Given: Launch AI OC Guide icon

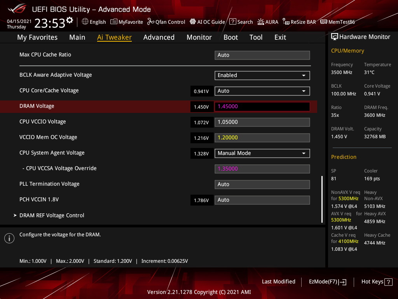Looking at the screenshot, I should (193, 22).
